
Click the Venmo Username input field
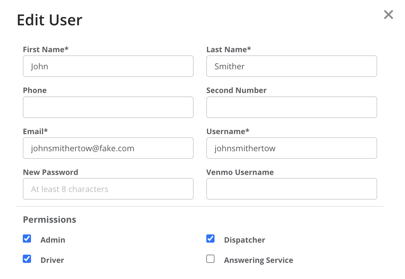click(292, 189)
